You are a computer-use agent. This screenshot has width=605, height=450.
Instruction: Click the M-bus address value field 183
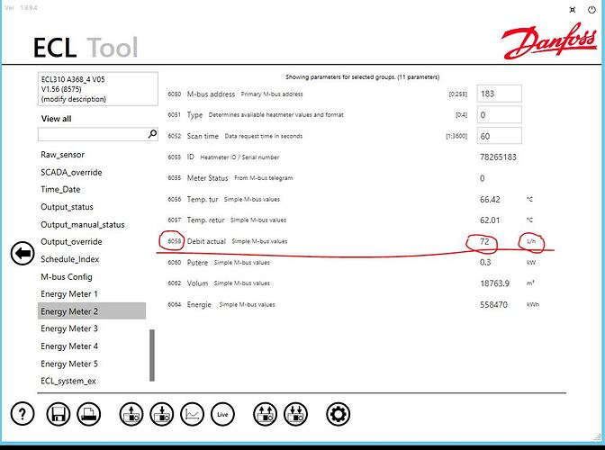pos(500,94)
